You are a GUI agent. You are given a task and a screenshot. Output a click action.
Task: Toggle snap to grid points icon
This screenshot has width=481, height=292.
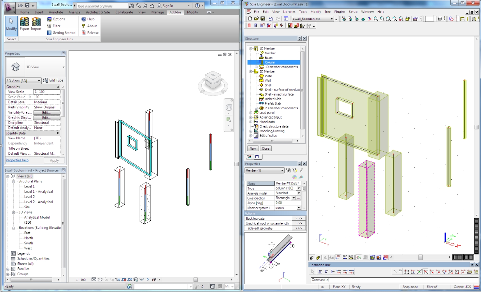tap(407, 272)
